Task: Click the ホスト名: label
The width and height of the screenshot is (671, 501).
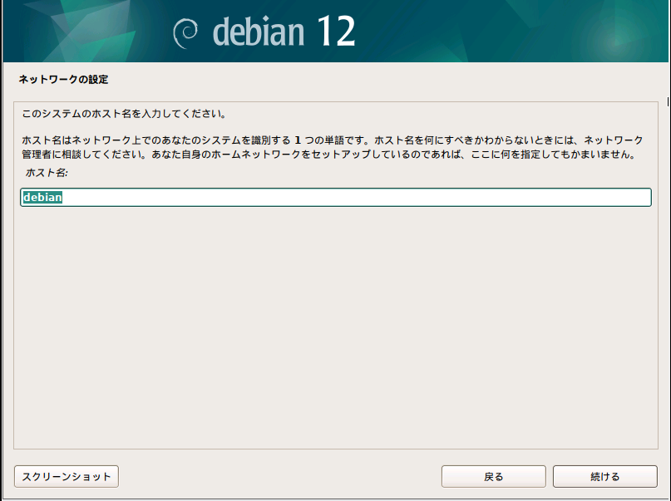Action: click(x=47, y=173)
